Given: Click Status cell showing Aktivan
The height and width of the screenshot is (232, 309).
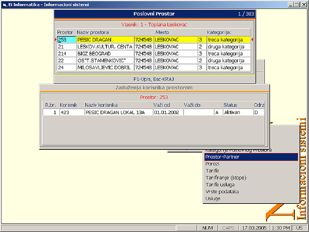Looking at the screenshot, I should pyautogui.click(x=237, y=112).
